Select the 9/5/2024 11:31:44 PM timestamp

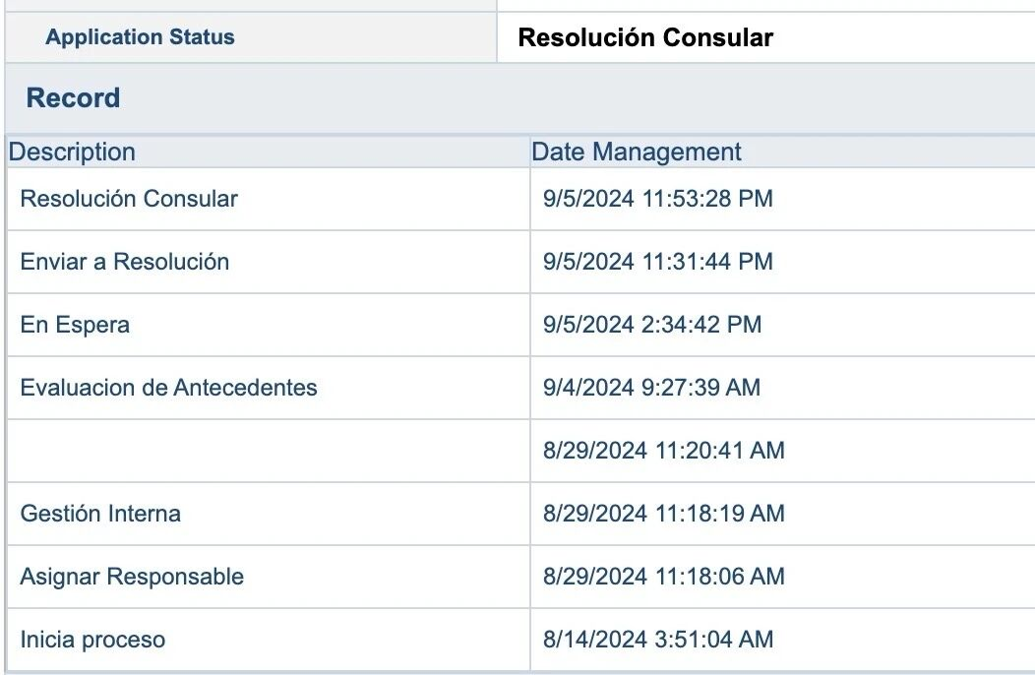(657, 262)
